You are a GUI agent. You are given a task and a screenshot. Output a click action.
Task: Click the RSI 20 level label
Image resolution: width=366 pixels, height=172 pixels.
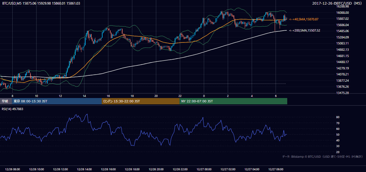click(338, 152)
